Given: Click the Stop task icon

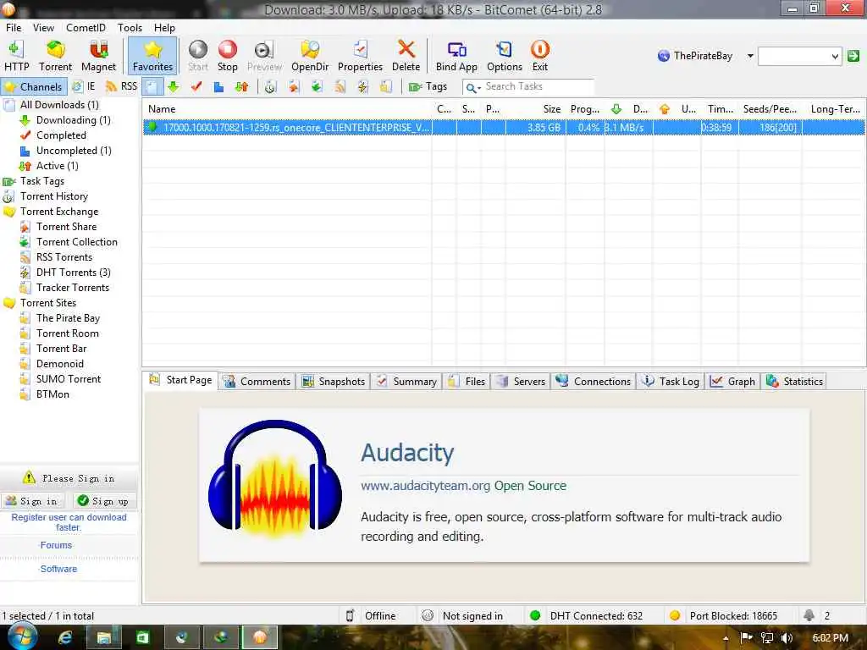Looking at the screenshot, I should point(227,56).
